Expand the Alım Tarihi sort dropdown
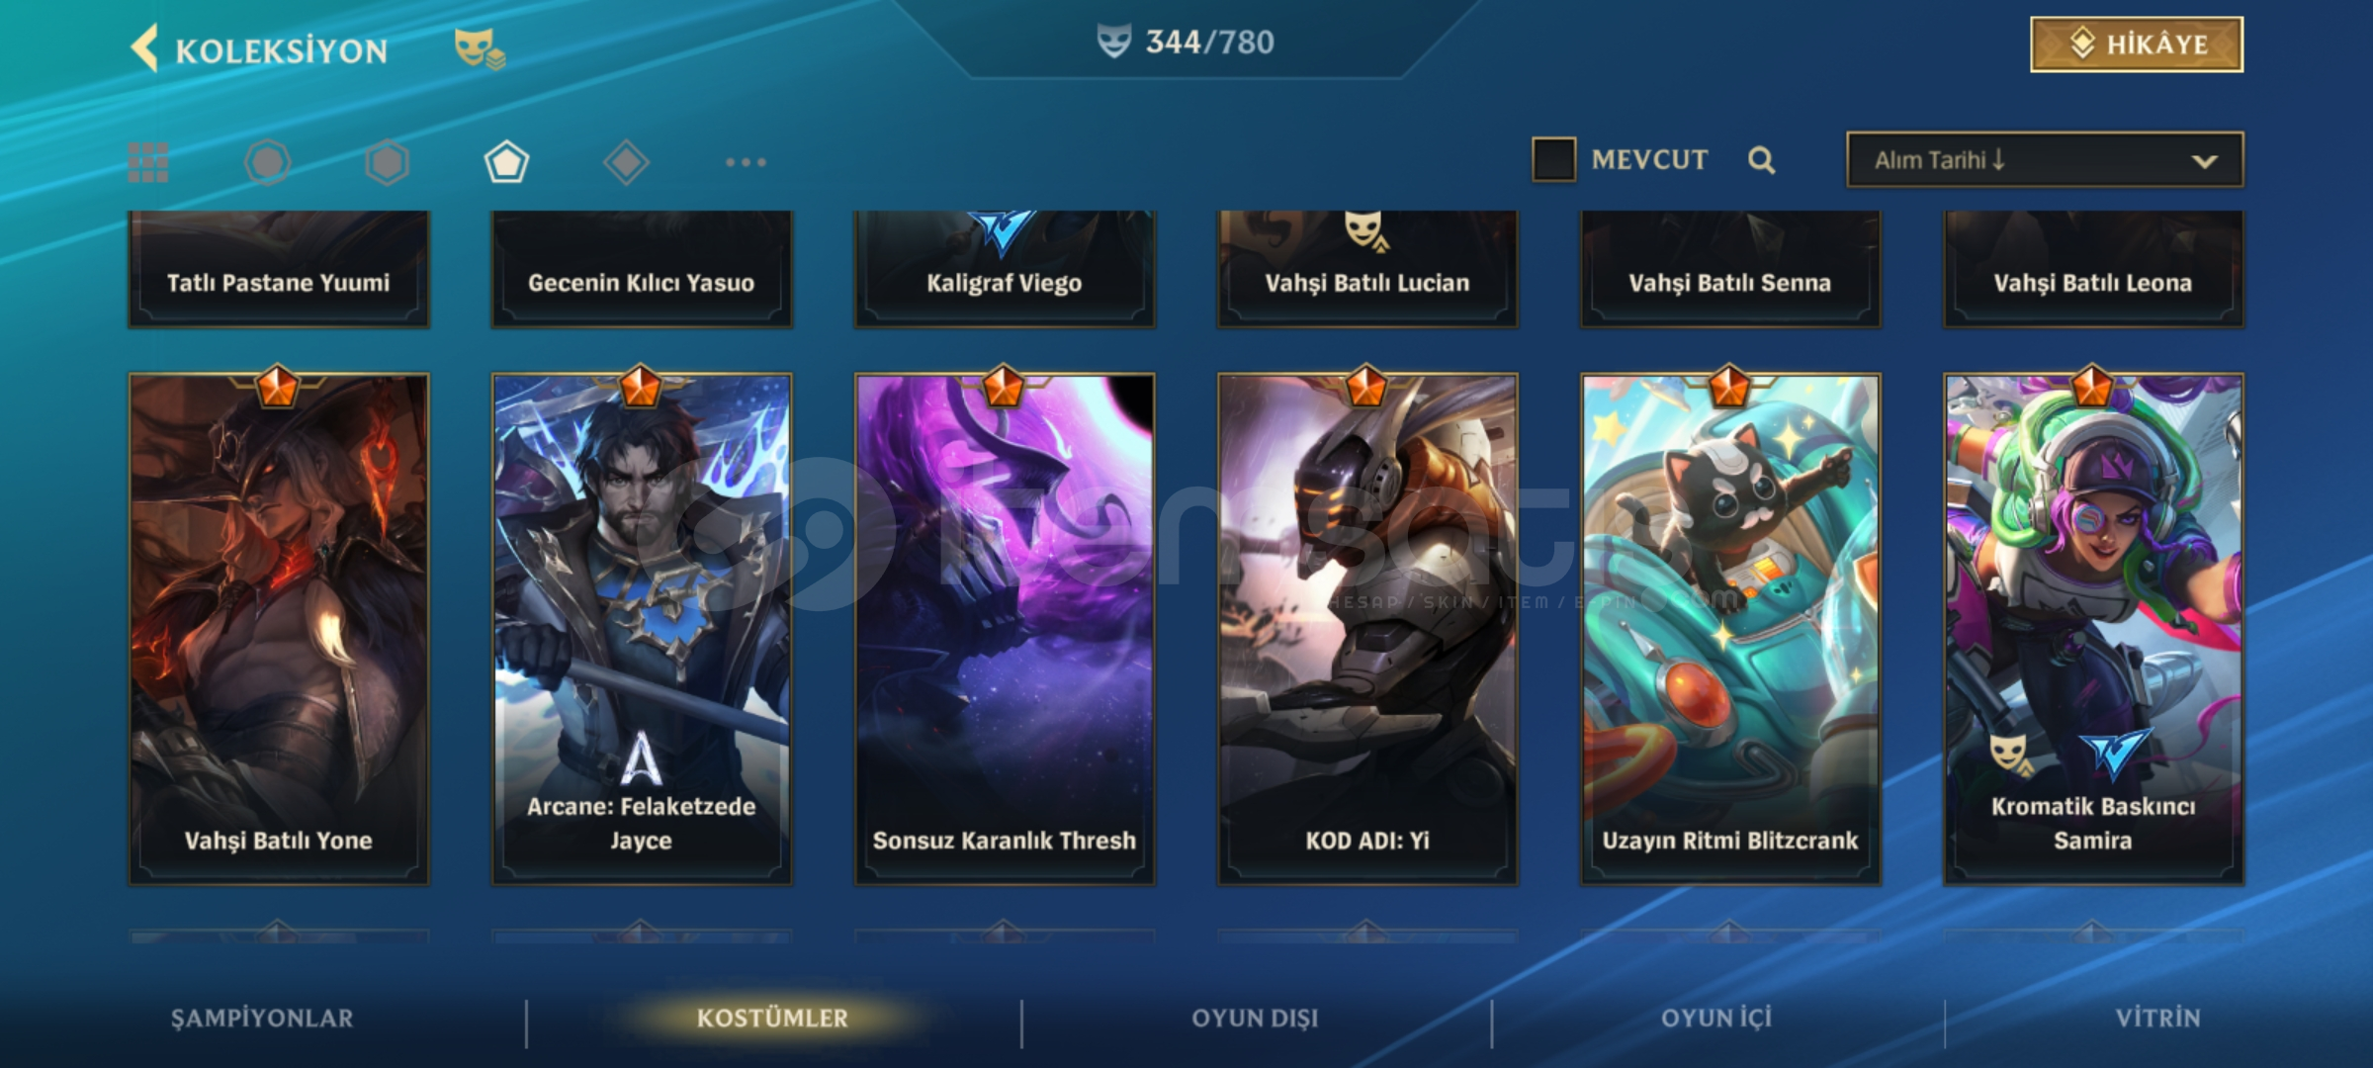 [2045, 159]
